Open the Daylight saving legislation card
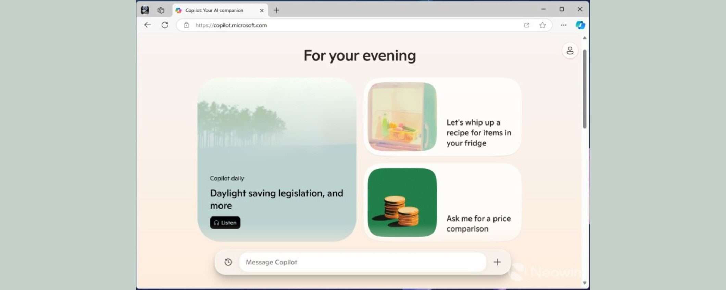The height and width of the screenshot is (290, 726). [277, 160]
